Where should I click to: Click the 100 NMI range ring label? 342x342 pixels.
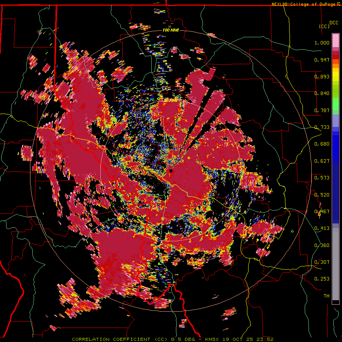coord(171,30)
